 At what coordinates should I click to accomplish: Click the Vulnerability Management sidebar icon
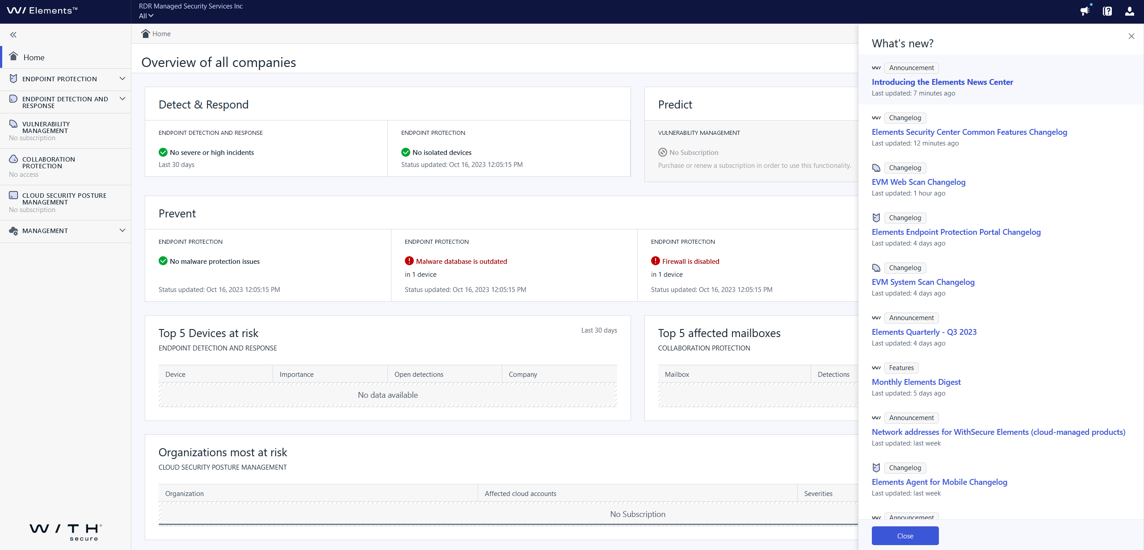pyautogui.click(x=13, y=124)
